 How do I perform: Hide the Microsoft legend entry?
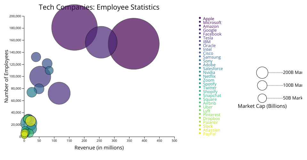click(x=212, y=23)
